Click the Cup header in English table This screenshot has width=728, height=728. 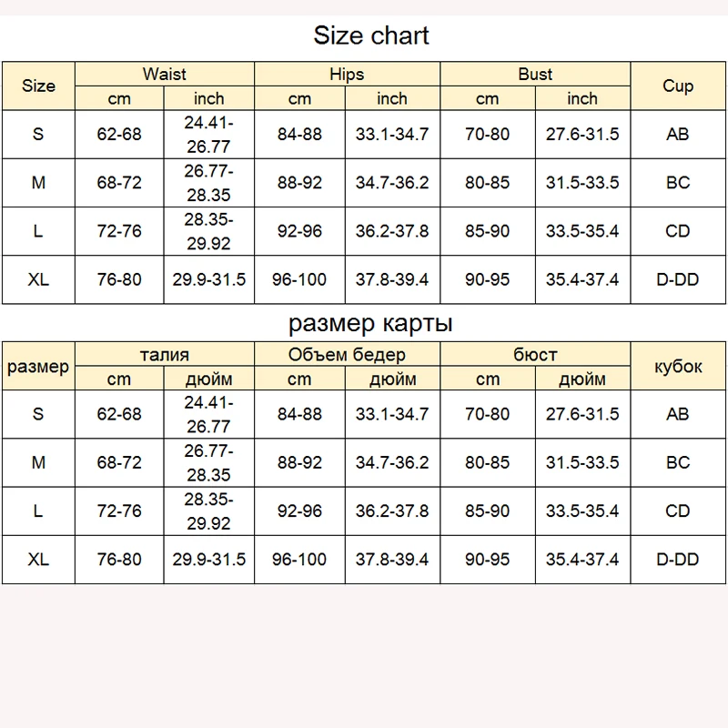678,86
